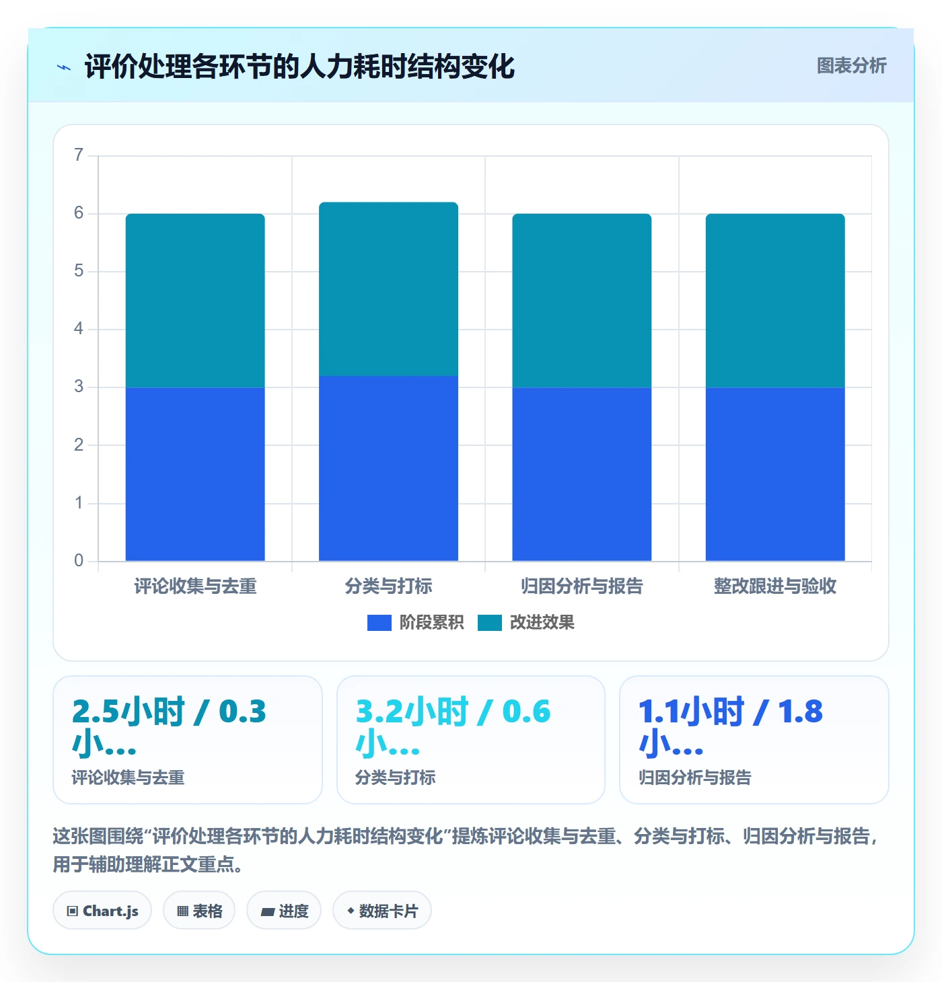Click the blue bar segment for 评论收集与去重
Viewport: 942px width, 982px height.
pyautogui.click(x=195, y=474)
